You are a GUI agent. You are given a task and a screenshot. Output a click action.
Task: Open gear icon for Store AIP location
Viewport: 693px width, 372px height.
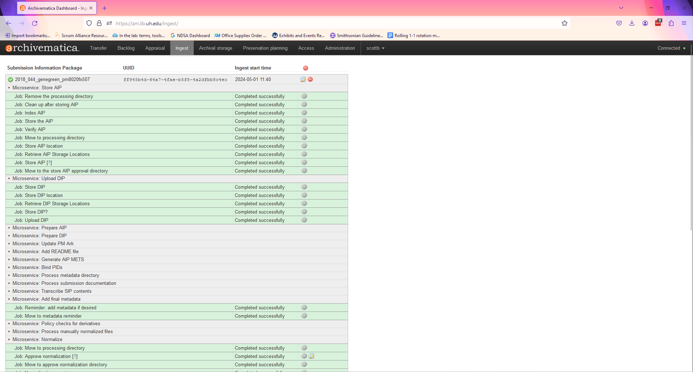coord(304,146)
